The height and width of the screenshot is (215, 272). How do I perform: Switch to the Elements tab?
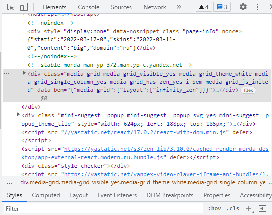click(x=54, y=7)
